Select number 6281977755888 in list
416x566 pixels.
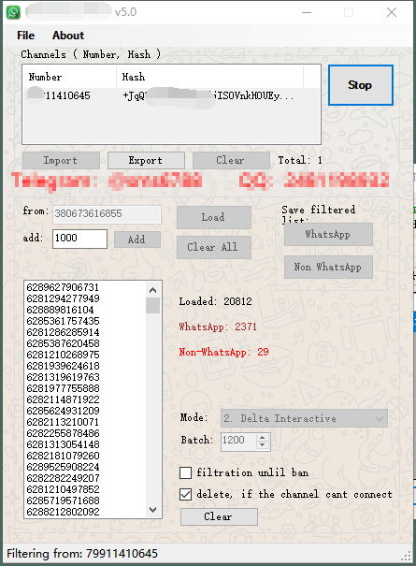tap(63, 388)
